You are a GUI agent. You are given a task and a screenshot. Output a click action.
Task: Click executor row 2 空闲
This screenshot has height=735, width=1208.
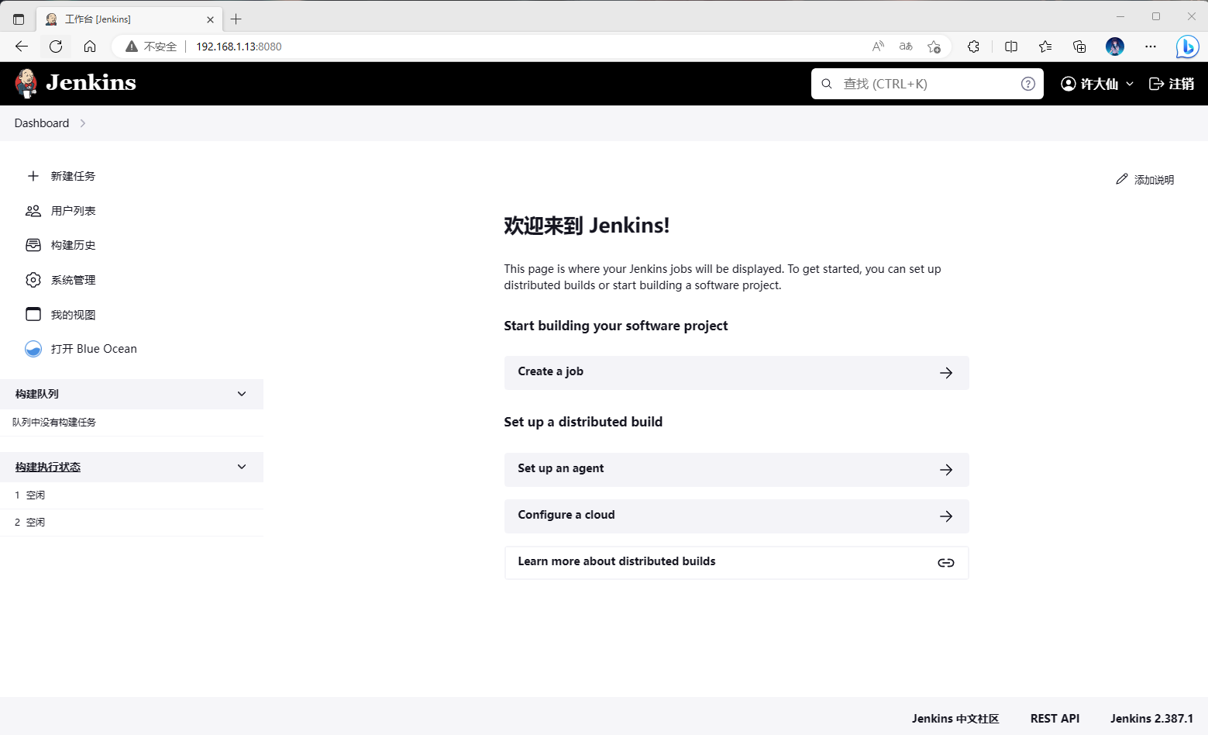point(132,523)
